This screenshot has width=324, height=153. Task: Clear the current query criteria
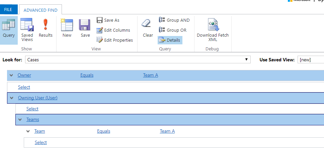point(148,29)
